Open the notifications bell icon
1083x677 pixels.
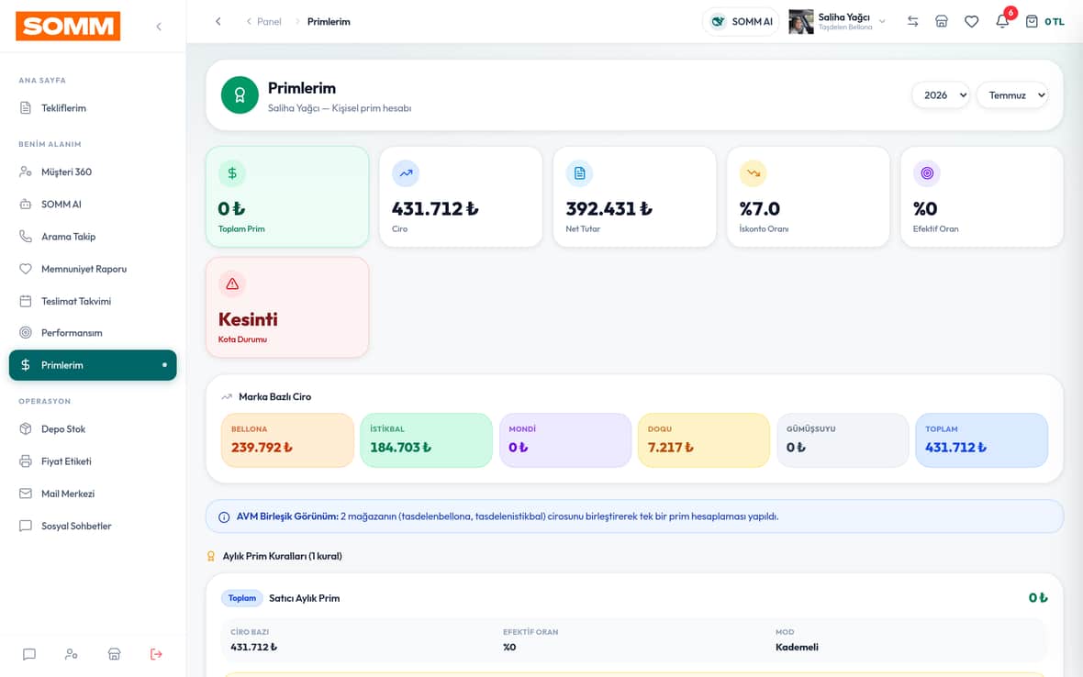click(1002, 21)
